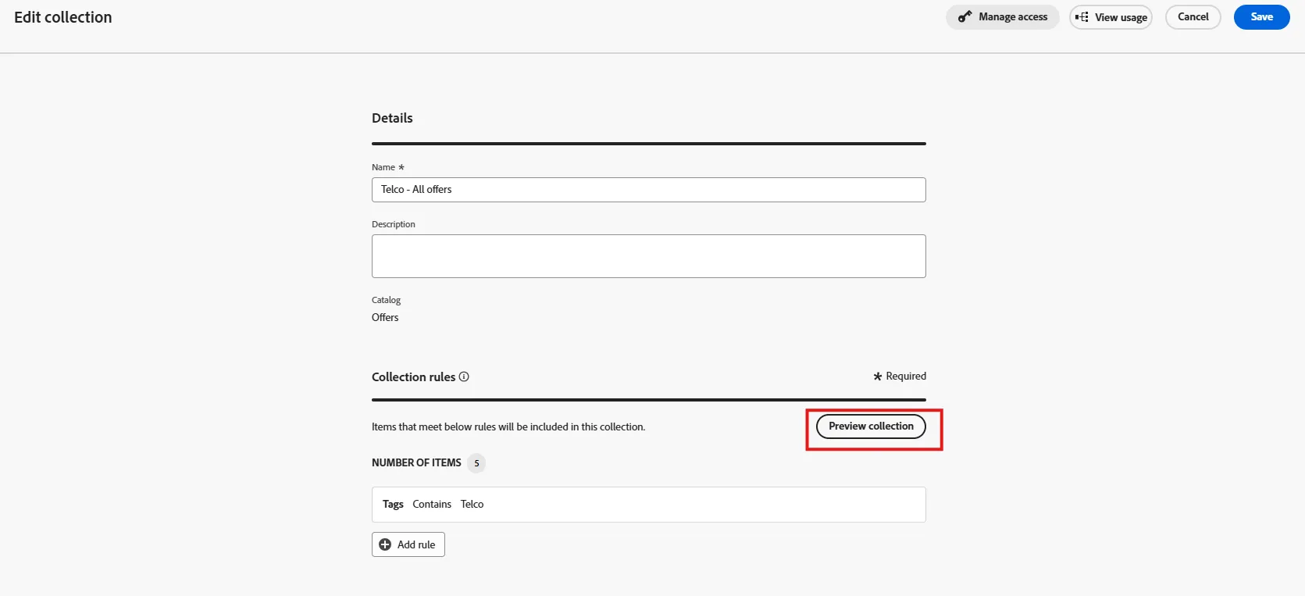Click the Description field label
This screenshot has width=1305, height=596.
coord(394,224)
